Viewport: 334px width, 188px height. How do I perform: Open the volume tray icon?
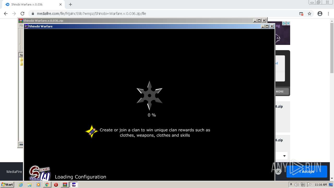point(297,185)
